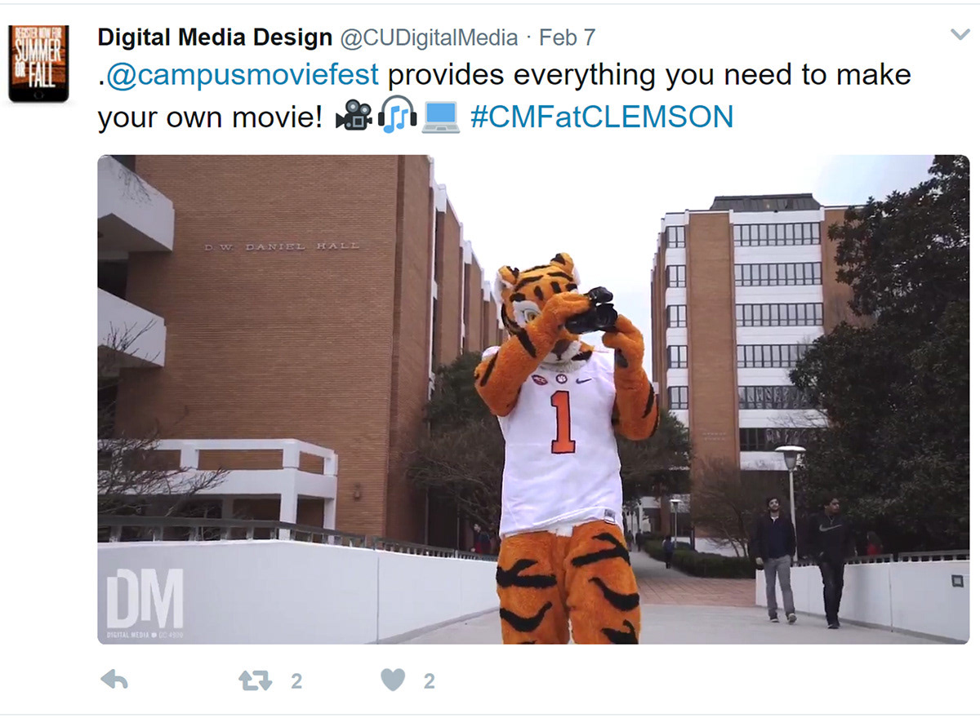Retweet this post using retweet icon

tap(255, 680)
